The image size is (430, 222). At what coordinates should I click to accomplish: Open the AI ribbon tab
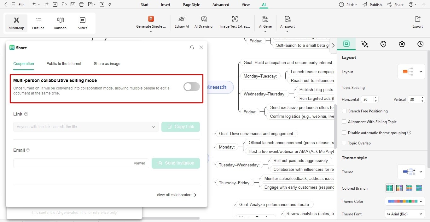pyautogui.click(x=264, y=4)
